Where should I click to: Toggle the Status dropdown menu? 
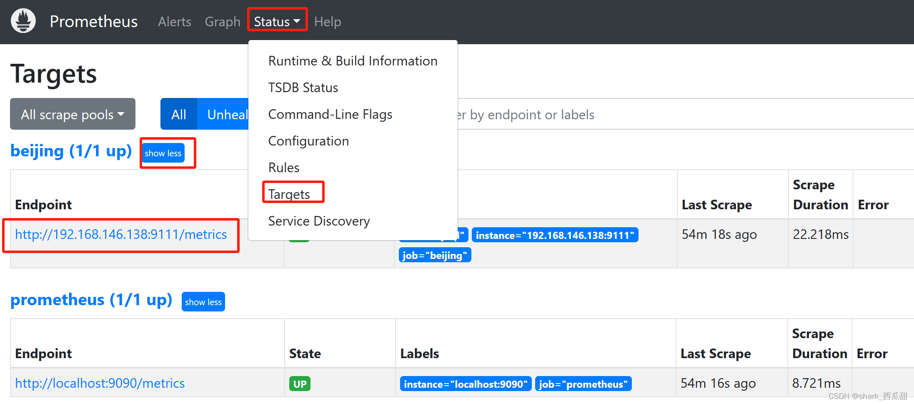pyautogui.click(x=277, y=22)
